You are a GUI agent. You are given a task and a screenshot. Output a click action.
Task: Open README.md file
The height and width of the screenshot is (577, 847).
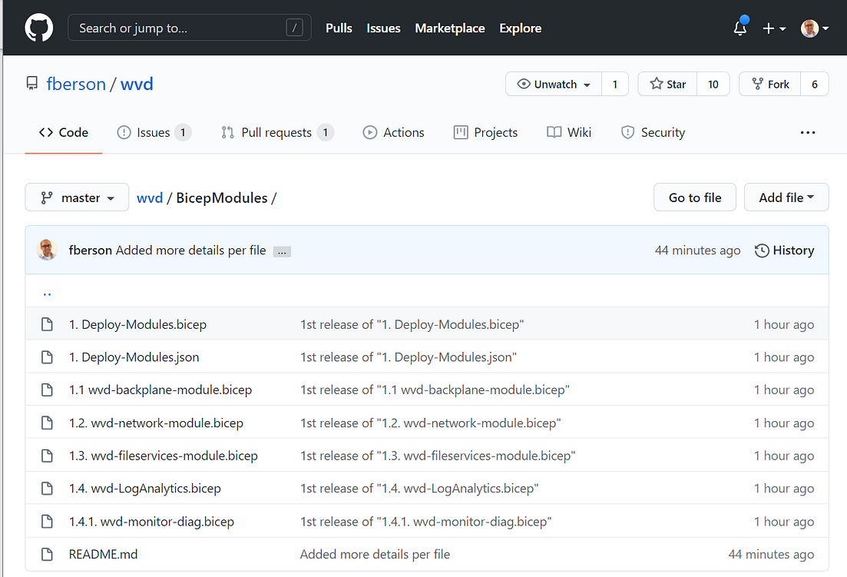pos(103,554)
